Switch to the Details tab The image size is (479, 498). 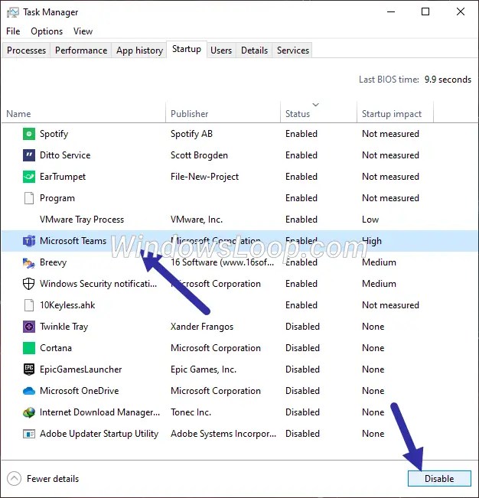tap(255, 50)
